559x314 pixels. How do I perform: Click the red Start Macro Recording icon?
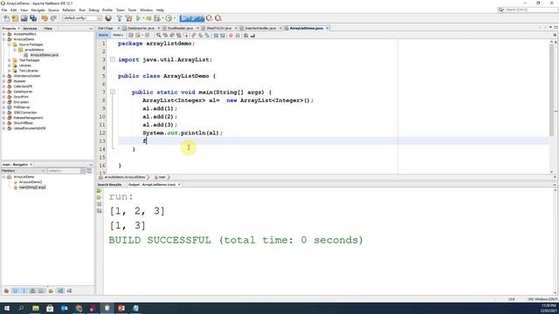[x=231, y=35]
